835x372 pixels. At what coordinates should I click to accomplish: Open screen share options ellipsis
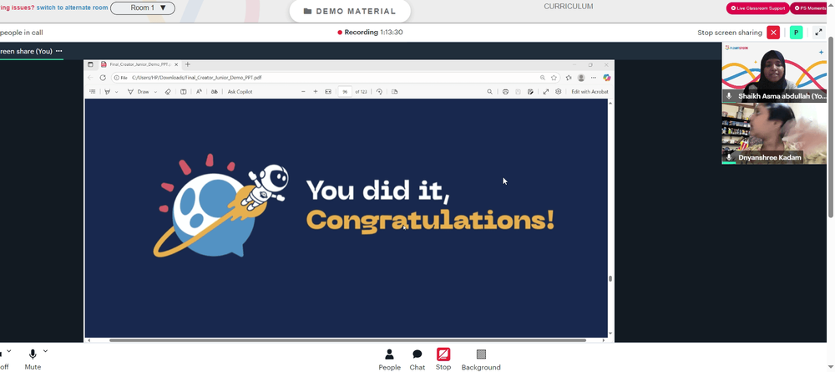pyautogui.click(x=59, y=51)
